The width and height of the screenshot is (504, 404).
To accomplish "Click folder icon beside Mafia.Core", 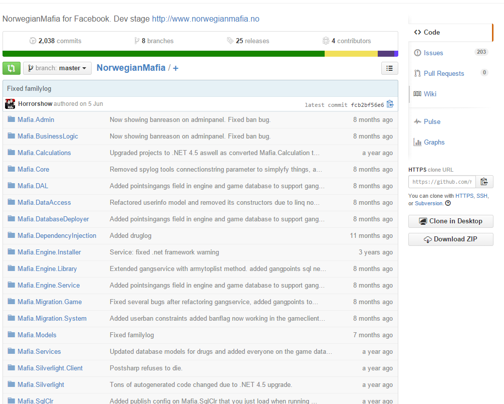I will pos(11,169).
